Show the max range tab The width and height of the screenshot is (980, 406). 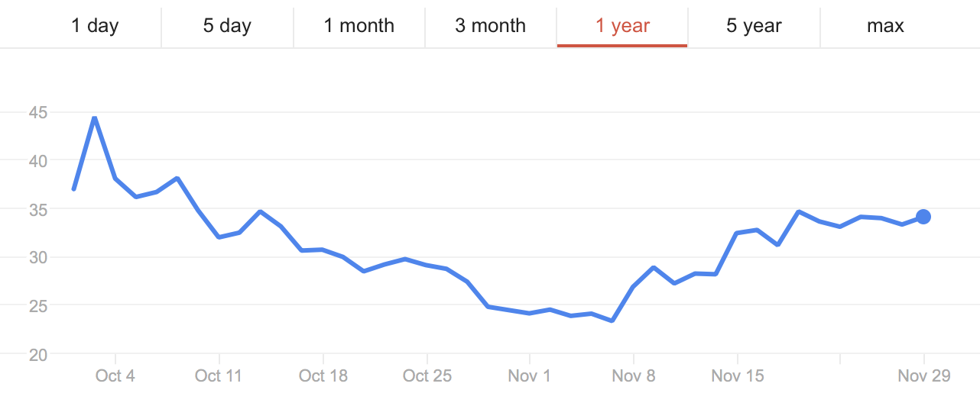pyautogui.click(x=885, y=26)
